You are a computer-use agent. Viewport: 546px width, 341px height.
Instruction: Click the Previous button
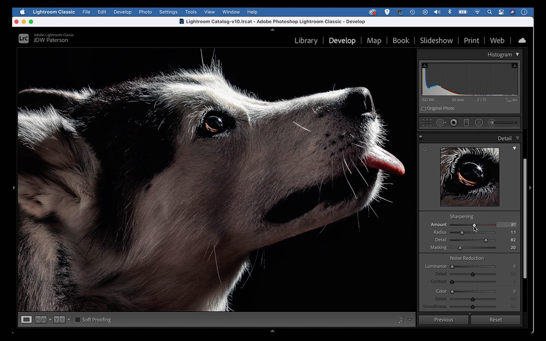click(x=443, y=319)
